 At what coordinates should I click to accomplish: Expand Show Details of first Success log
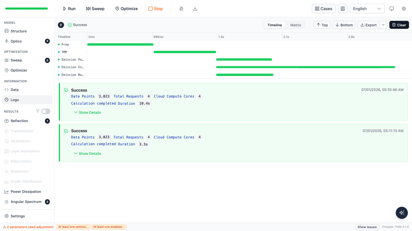point(87,113)
